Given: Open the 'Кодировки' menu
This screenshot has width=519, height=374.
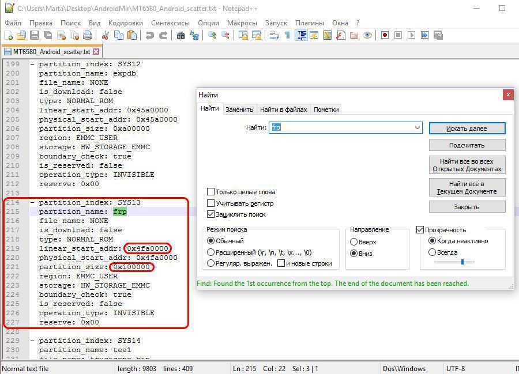Looking at the screenshot, I should pos(125,22).
